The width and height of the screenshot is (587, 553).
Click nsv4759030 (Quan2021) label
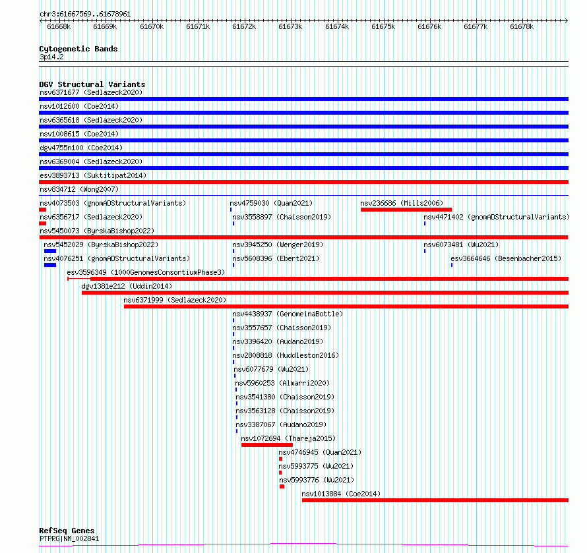click(x=271, y=203)
